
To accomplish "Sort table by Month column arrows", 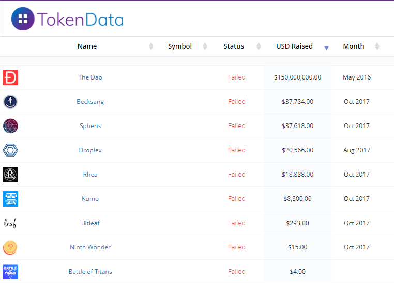I will click(377, 46).
